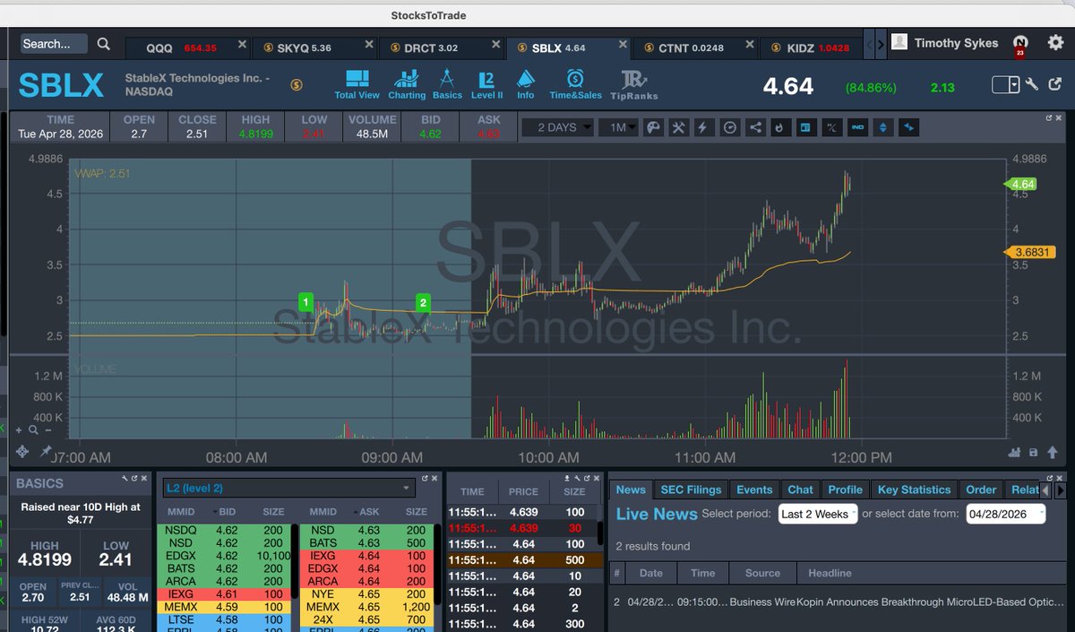The height and width of the screenshot is (632, 1075).
Task: Open the Profile tab
Action: pyautogui.click(x=845, y=489)
